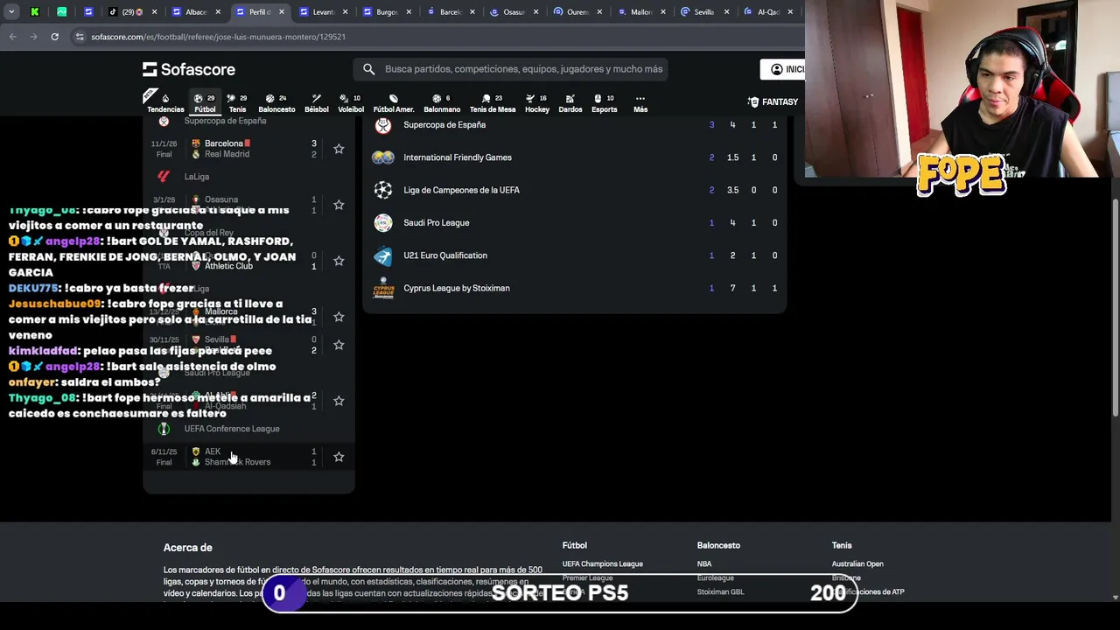Click the Saudi Pro League logo
This screenshot has width=1120, height=630.
click(x=382, y=222)
